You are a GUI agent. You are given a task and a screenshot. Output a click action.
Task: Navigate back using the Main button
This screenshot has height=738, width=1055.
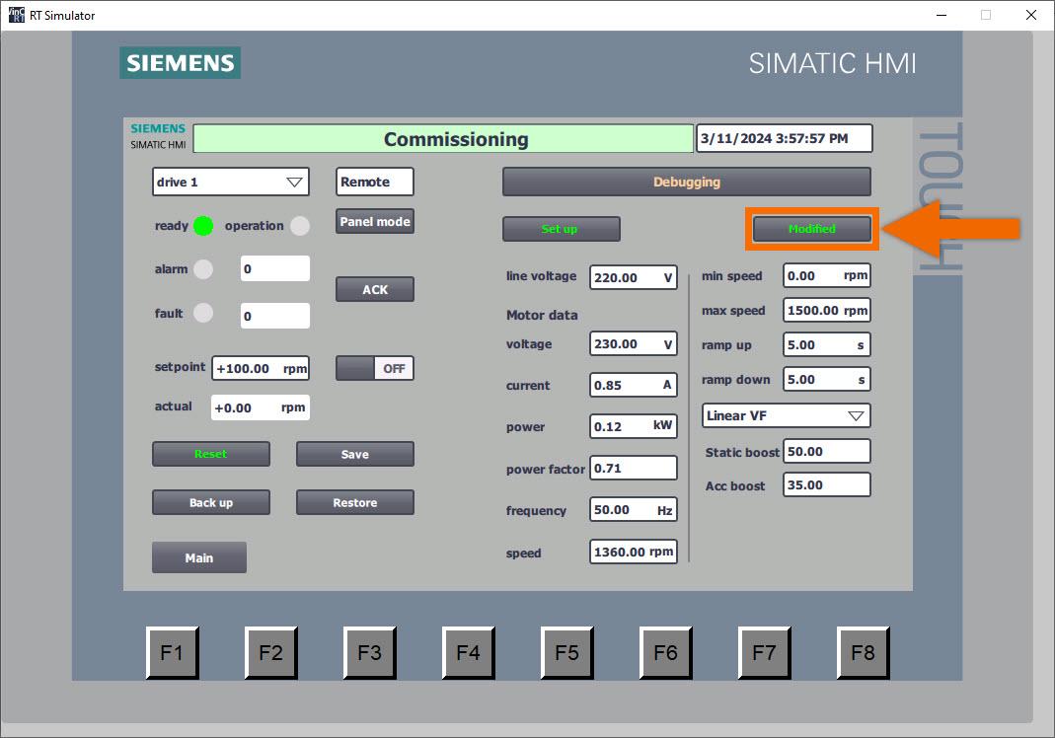pos(198,557)
